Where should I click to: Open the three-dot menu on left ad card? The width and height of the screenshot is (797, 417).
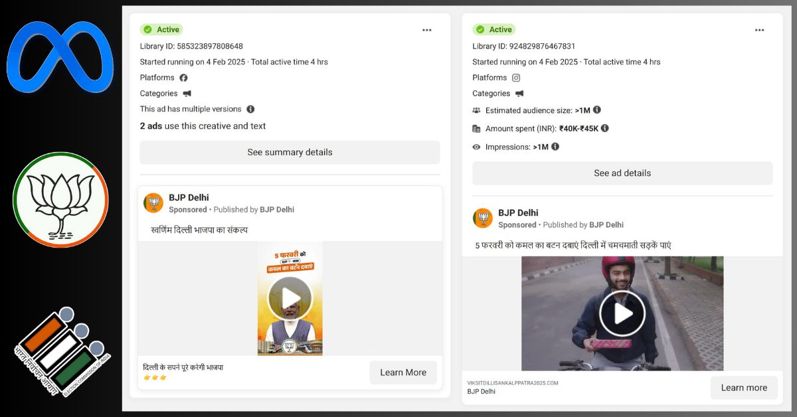pyautogui.click(x=426, y=30)
